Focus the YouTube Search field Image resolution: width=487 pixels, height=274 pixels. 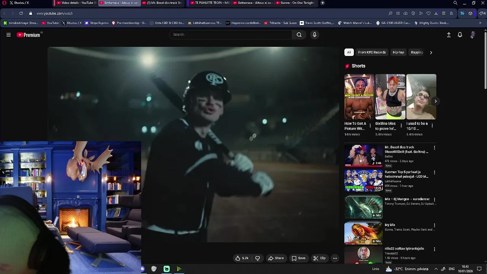[x=231, y=35]
